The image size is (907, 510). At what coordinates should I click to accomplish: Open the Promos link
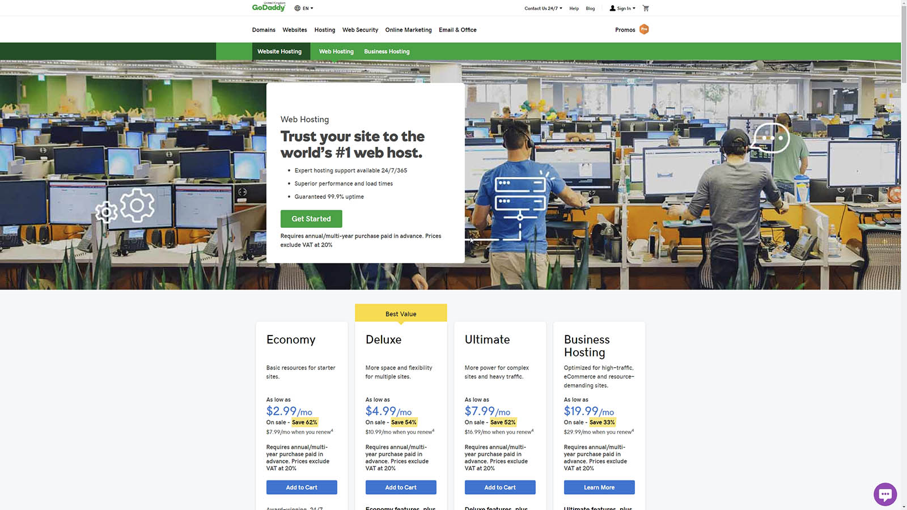[x=625, y=30]
